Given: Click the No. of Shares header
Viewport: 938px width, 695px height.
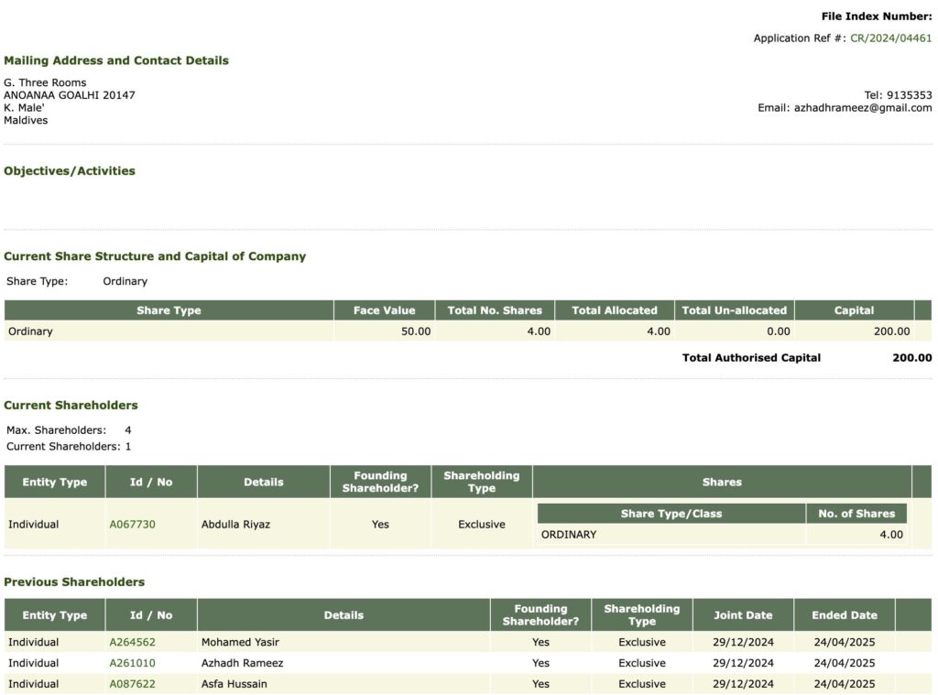Looking at the screenshot, I should [x=856, y=514].
